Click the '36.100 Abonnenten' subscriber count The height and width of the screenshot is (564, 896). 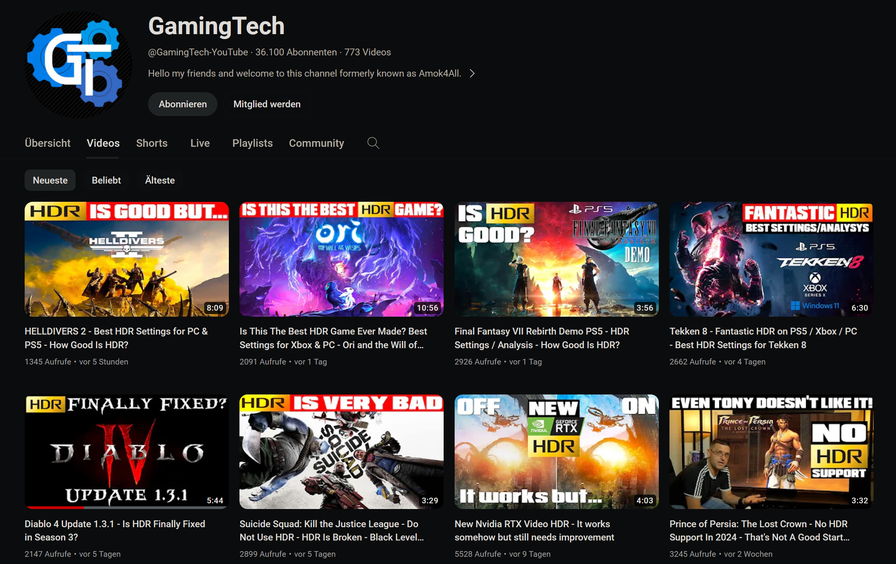point(296,52)
